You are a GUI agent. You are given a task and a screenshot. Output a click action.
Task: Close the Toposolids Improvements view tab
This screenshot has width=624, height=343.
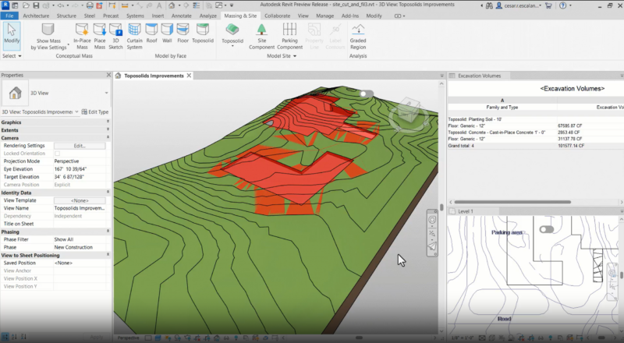189,76
